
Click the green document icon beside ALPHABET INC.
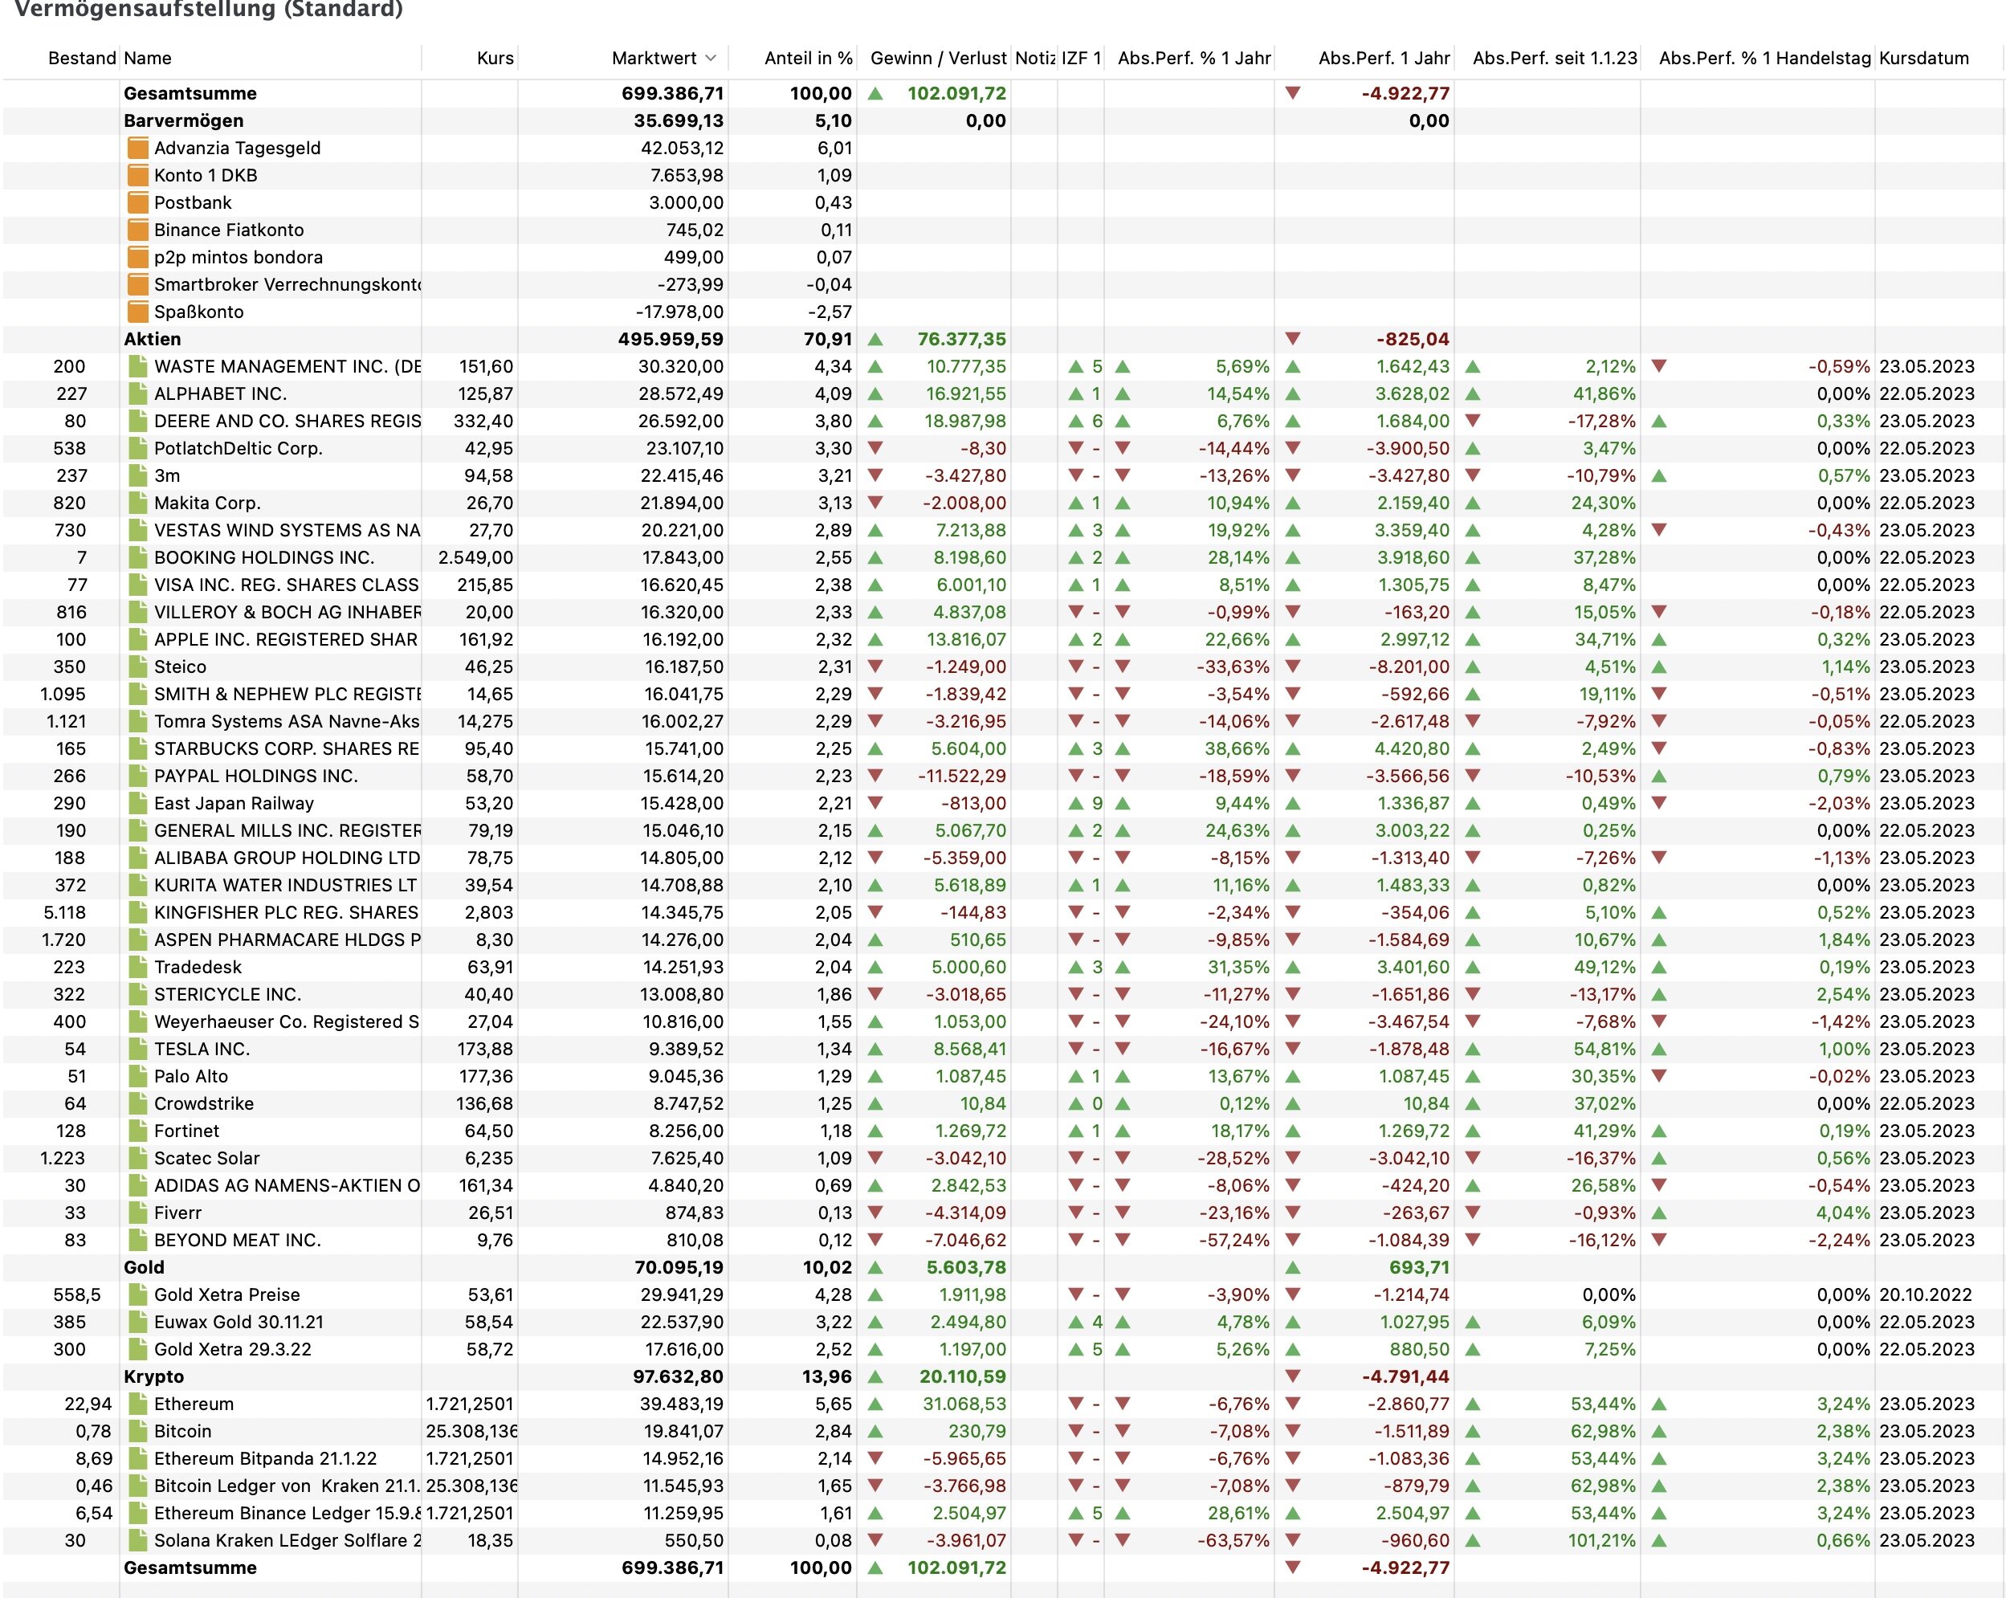pos(137,393)
